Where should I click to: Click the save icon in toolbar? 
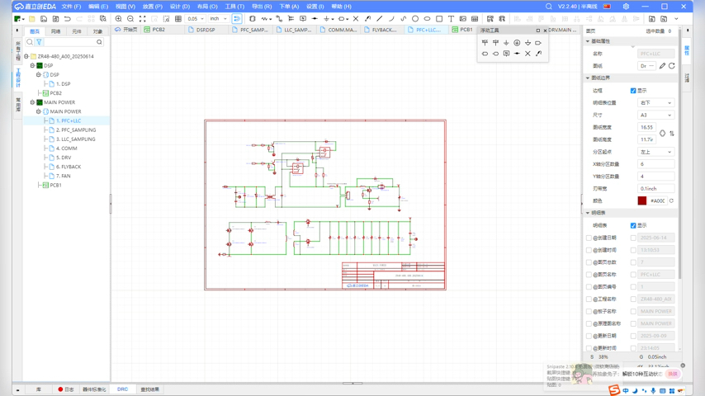[x=44, y=19]
